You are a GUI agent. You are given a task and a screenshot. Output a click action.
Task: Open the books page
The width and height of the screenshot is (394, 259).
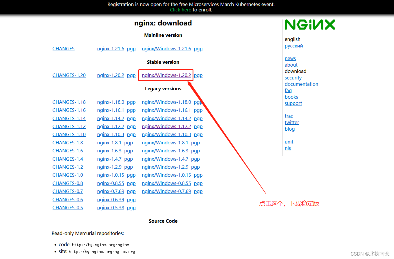point(291,97)
